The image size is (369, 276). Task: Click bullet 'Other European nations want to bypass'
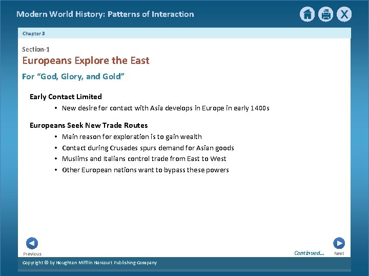[146, 170]
